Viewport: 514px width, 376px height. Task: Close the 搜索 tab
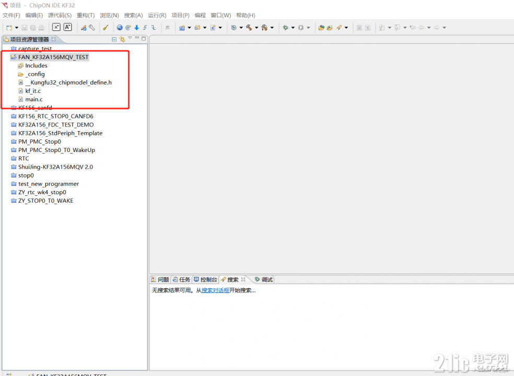click(243, 279)
